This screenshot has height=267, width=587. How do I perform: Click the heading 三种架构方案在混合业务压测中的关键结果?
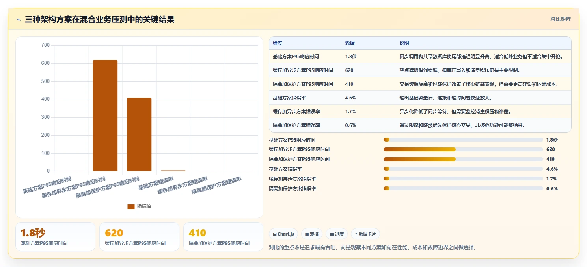[99, 19]
